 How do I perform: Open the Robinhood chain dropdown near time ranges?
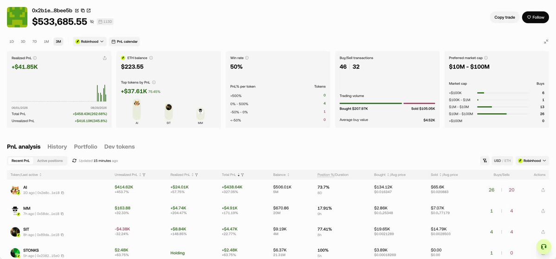tap(89, 41)
